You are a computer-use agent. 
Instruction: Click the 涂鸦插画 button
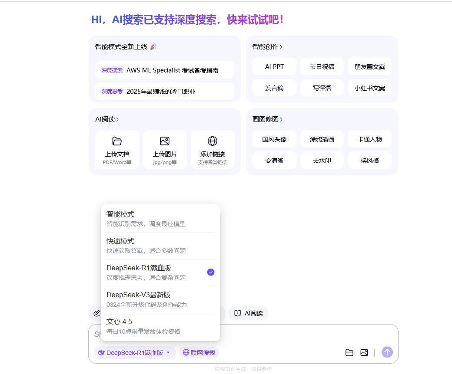coord(322,139)
